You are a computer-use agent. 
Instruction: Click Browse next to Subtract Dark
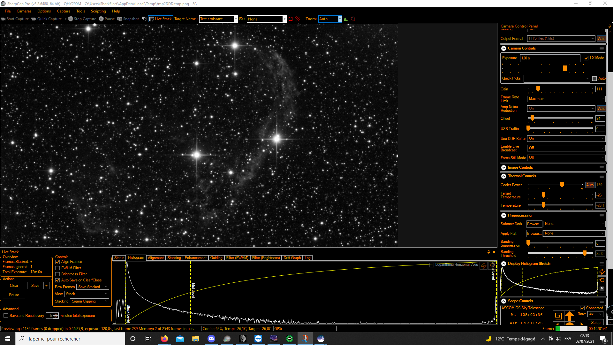pyautogui.click(x=534, y=224)
